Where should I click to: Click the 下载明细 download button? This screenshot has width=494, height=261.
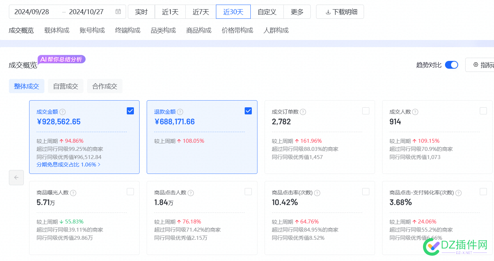coord(340,12)
